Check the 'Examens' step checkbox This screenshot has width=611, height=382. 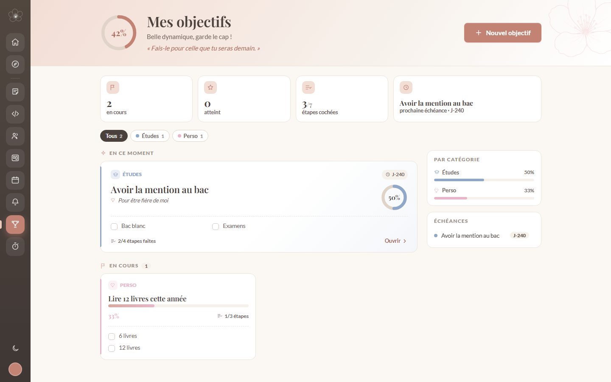(x=216, y=227)
